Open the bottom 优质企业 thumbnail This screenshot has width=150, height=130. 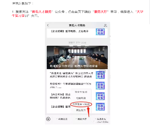click(100, 107)
